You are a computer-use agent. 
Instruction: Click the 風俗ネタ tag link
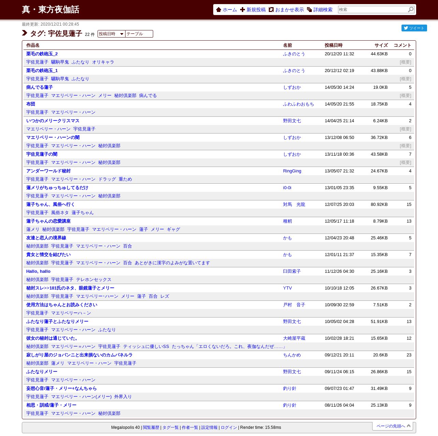60,212
